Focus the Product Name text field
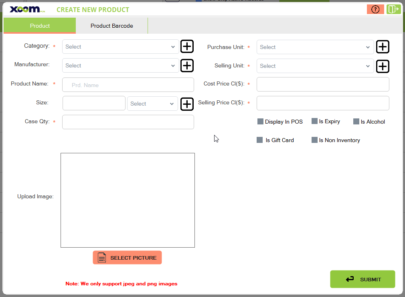This screenshot has width=405, height=297. [x=128, y=85]
